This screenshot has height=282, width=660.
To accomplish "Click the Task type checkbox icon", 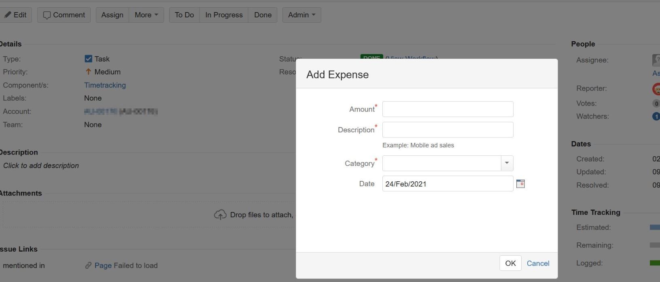I will click(88, 59).
